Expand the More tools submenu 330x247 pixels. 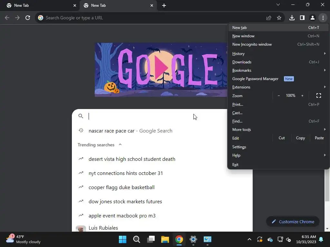click(x=278, y=130)
